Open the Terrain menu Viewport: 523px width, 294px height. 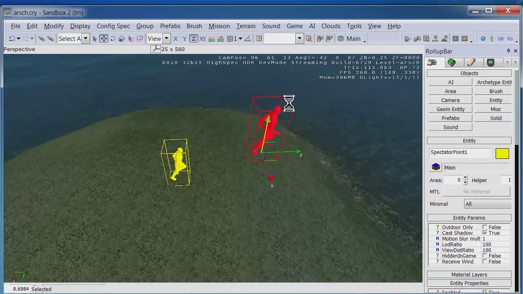(246, 26)
